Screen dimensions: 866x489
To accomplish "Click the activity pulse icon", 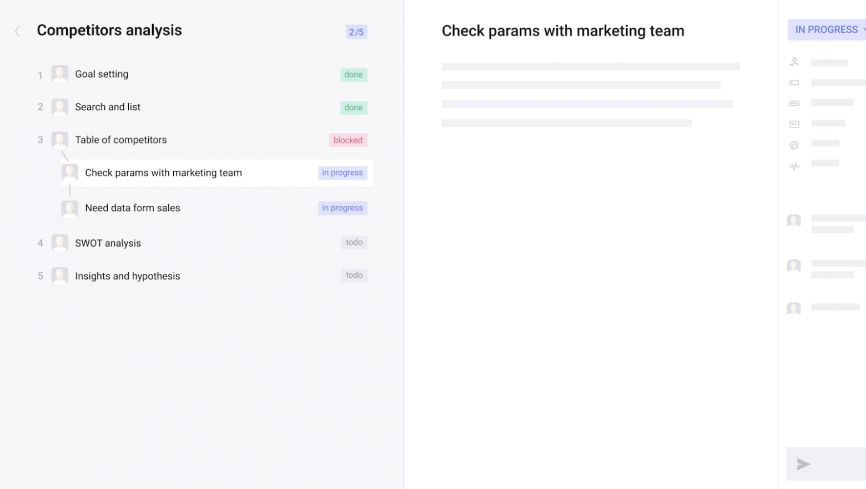I will [x=794, y=166].
